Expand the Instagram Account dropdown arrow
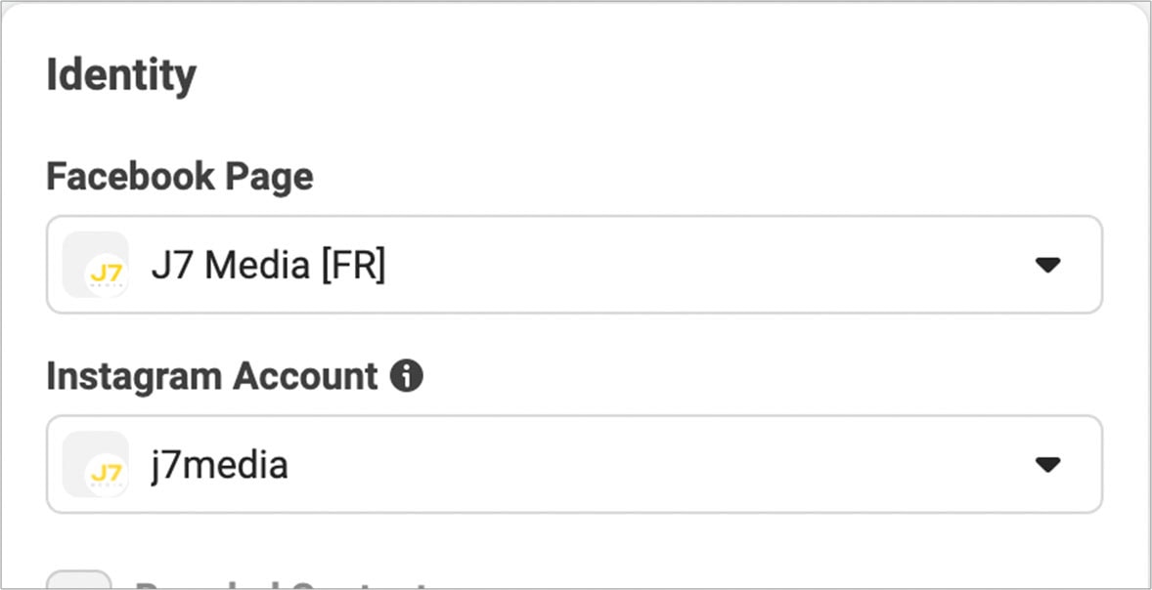This screenshot has height=590, width=1152. click(1048, 465)
